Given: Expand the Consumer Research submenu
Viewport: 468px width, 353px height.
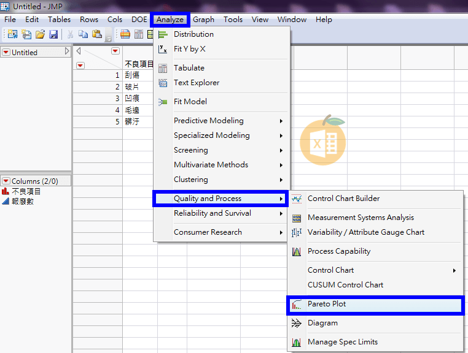Looking at the screenshot, I should click(221, 232).
